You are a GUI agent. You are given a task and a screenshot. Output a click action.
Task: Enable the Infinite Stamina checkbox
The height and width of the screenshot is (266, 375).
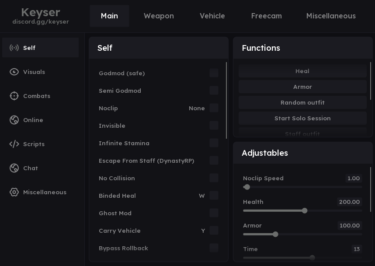tap(214, 143)
